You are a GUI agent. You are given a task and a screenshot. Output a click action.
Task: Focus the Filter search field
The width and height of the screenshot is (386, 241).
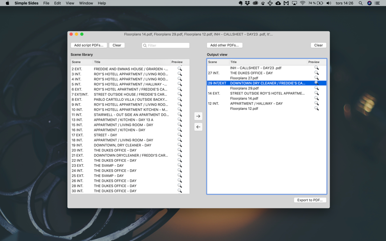[x=165, y=45]
